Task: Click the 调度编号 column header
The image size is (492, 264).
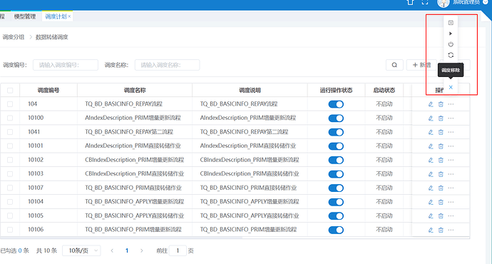Action: tap(48, 91)
